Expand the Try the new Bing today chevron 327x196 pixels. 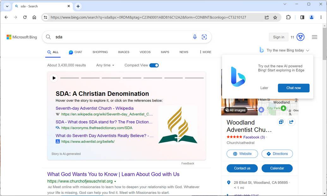coord(307,50)
